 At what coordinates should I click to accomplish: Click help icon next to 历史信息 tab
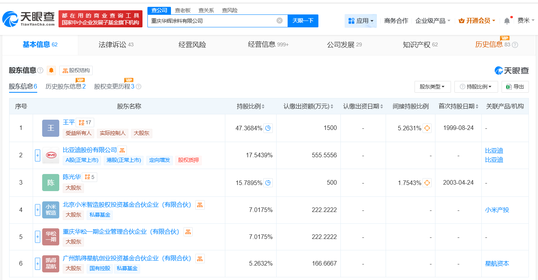pos(515,45)
